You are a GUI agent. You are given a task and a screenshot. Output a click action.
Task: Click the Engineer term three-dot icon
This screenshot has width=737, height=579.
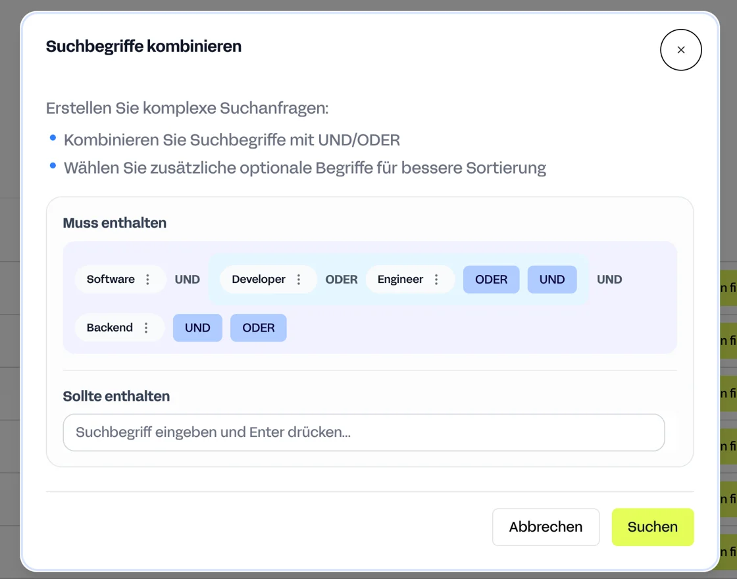(x=436, y=280)
